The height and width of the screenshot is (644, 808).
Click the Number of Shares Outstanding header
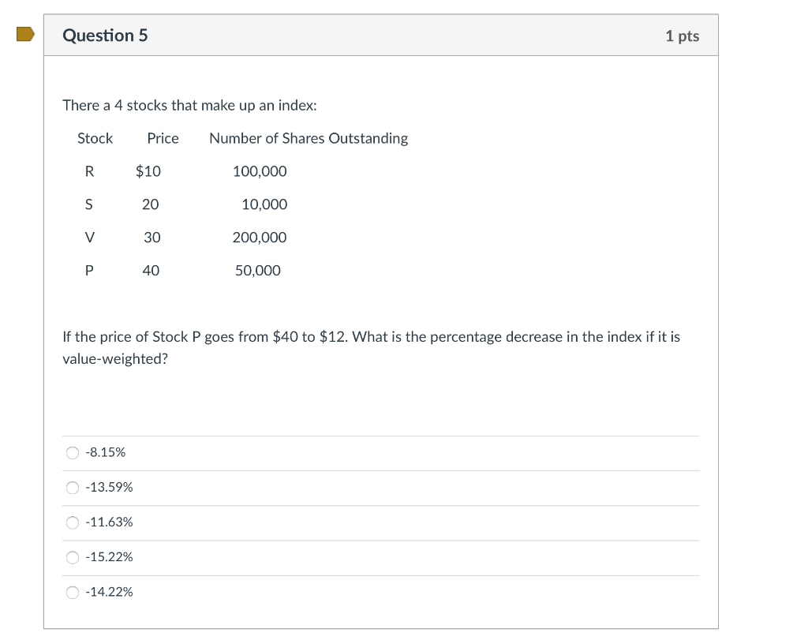[308, 138]
